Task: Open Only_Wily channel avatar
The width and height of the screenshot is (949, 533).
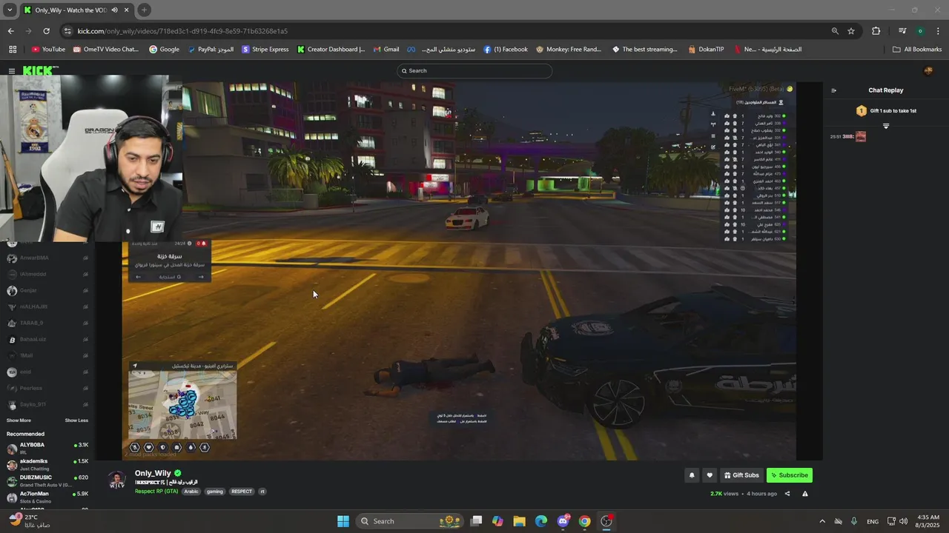Action: (x=117, y=481)
